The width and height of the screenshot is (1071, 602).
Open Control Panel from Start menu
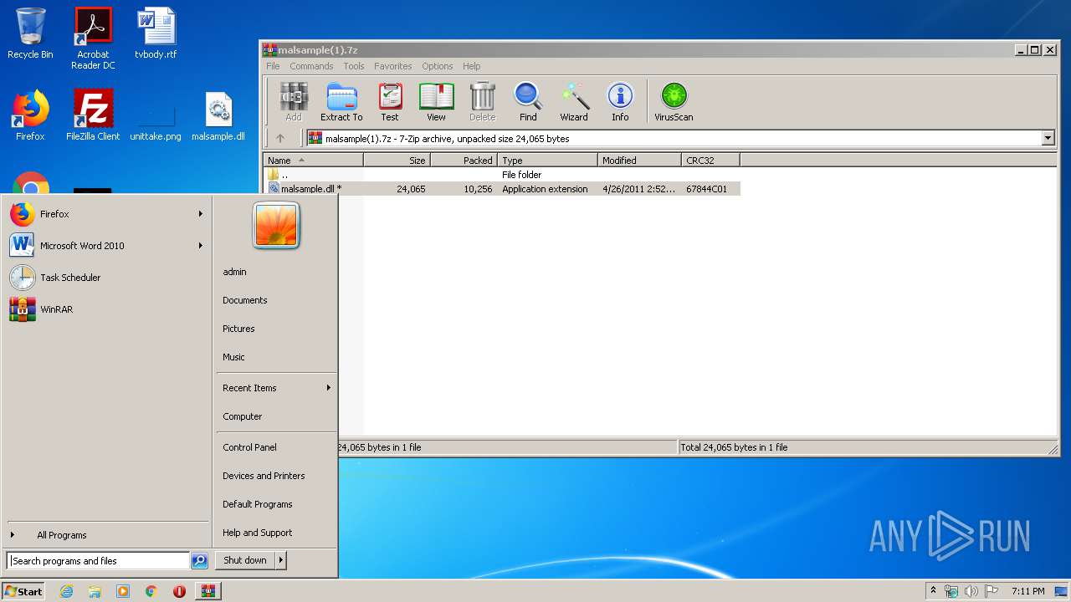point(249,447)
